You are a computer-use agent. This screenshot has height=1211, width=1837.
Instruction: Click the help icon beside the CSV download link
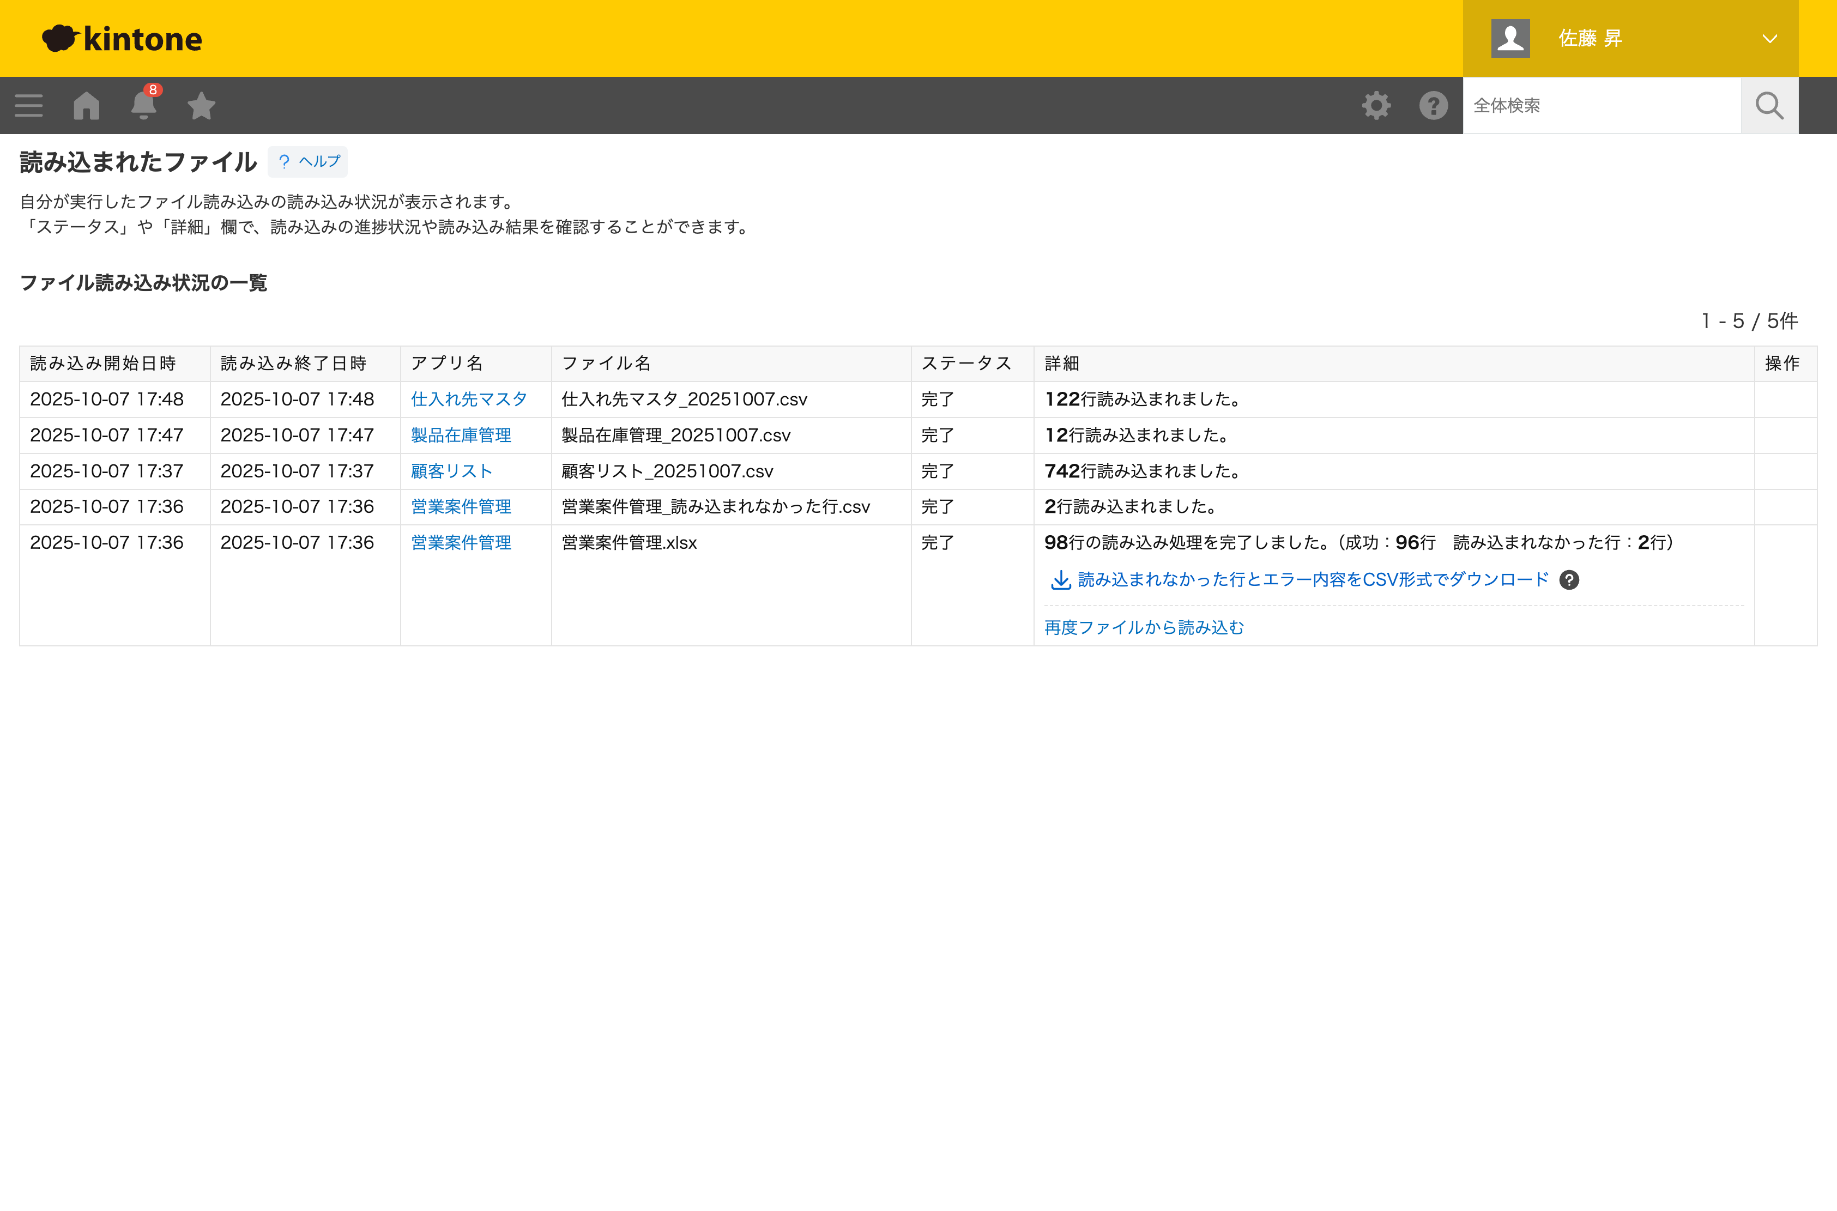pyautogui.click(x=1569, y=580)
